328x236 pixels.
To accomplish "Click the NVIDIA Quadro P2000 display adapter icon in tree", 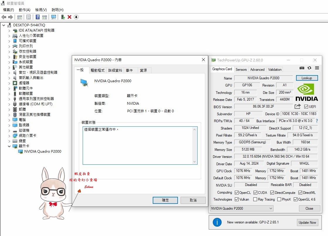I will [x=21, y=151].
